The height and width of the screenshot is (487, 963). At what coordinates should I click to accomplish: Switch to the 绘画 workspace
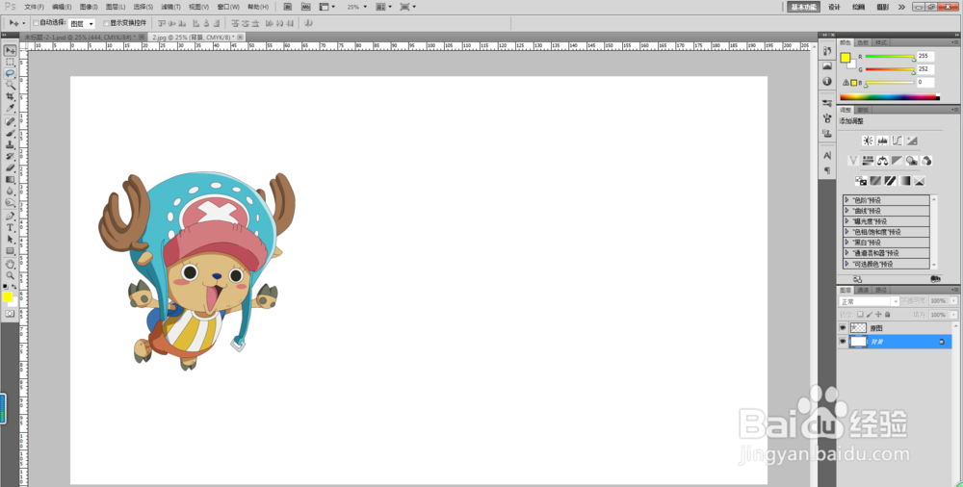859,7
